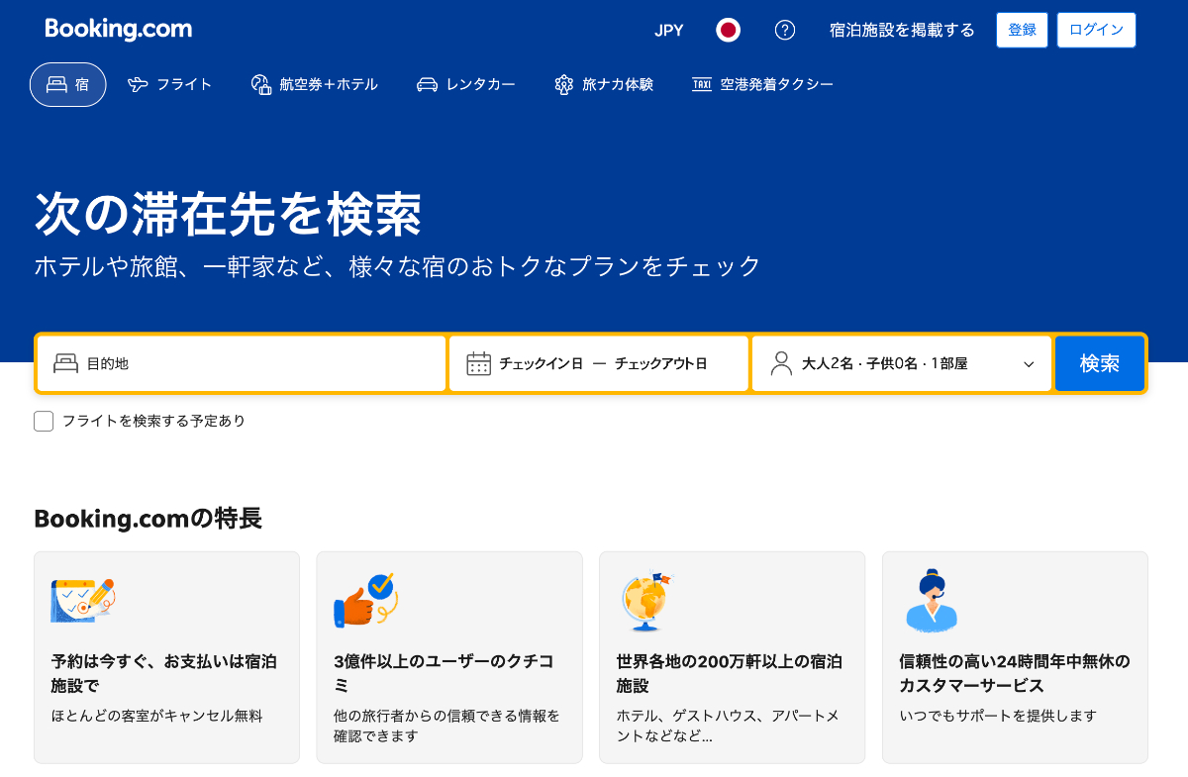
Task: Open the JPY currency selector
Action: tap(669, 30)
